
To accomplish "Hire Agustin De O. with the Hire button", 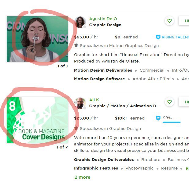I will [x=184, y=21].
